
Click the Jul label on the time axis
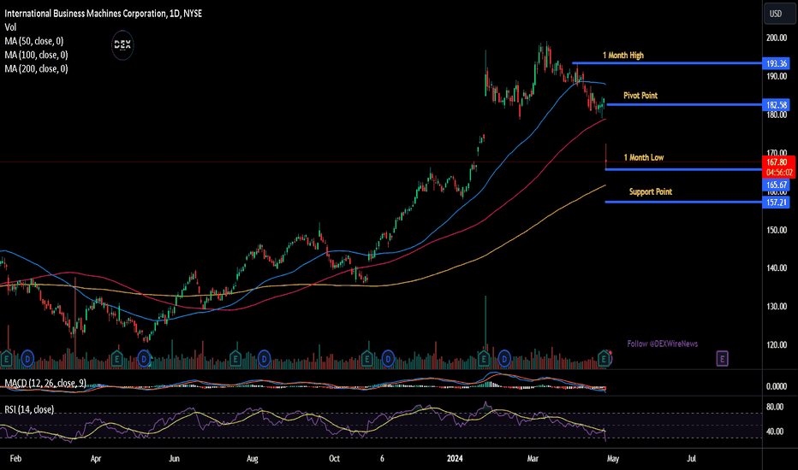[x=691, y=458]
